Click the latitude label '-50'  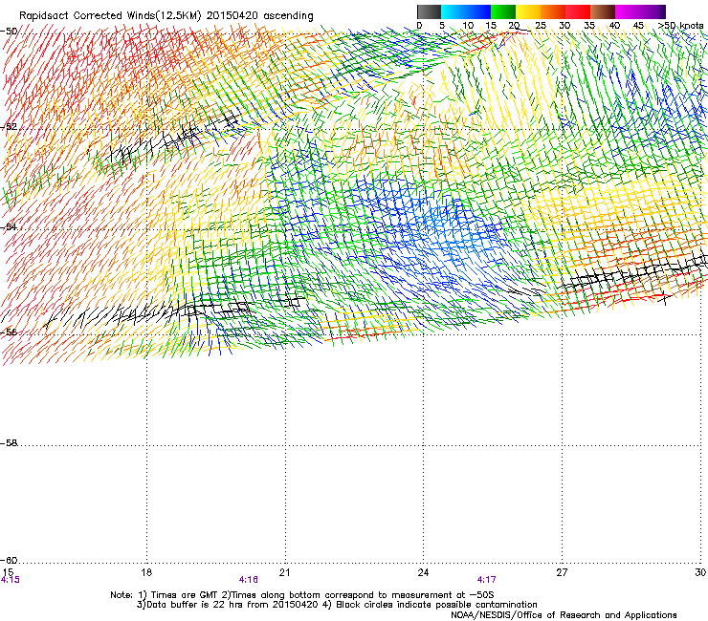9,32
